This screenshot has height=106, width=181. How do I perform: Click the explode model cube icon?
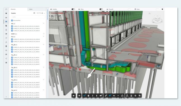tap(122, 95)
